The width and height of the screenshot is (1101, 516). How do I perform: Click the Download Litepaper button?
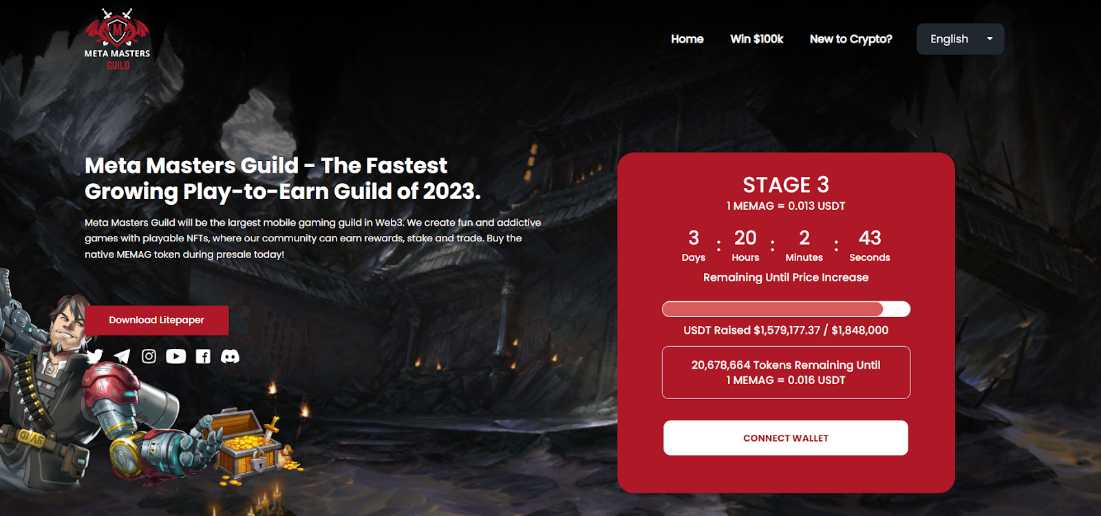pos(157,320)
